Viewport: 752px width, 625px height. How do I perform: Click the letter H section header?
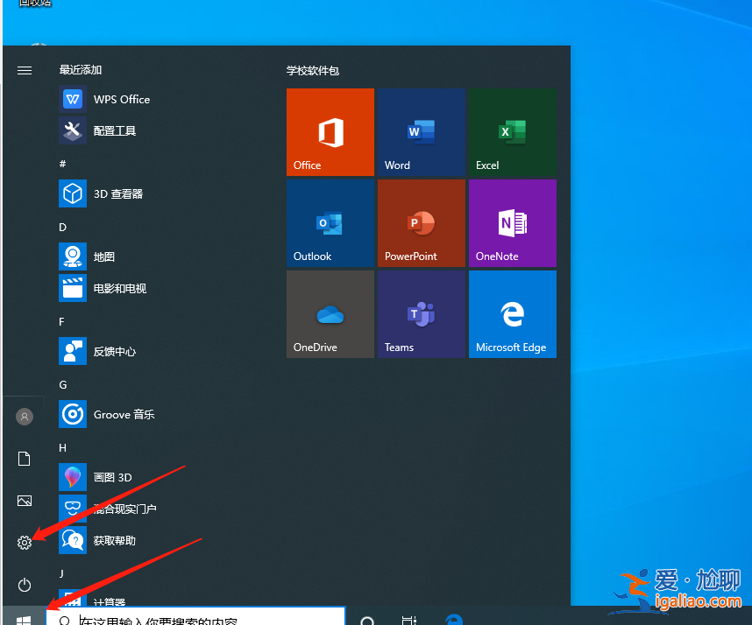click(61, 447)
